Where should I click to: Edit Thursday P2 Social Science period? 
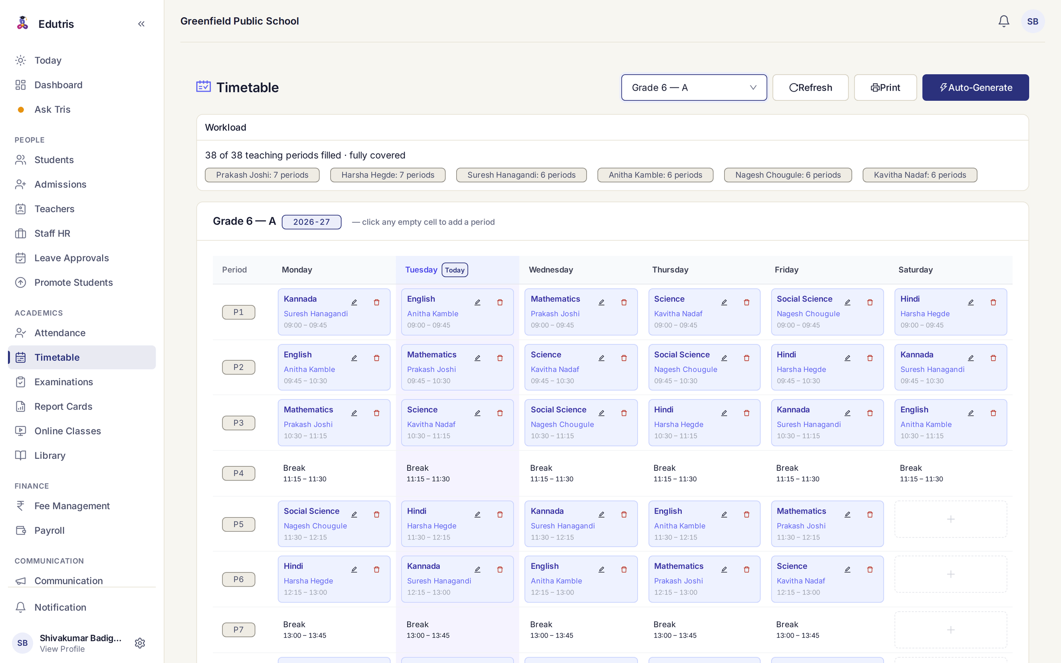724,358
